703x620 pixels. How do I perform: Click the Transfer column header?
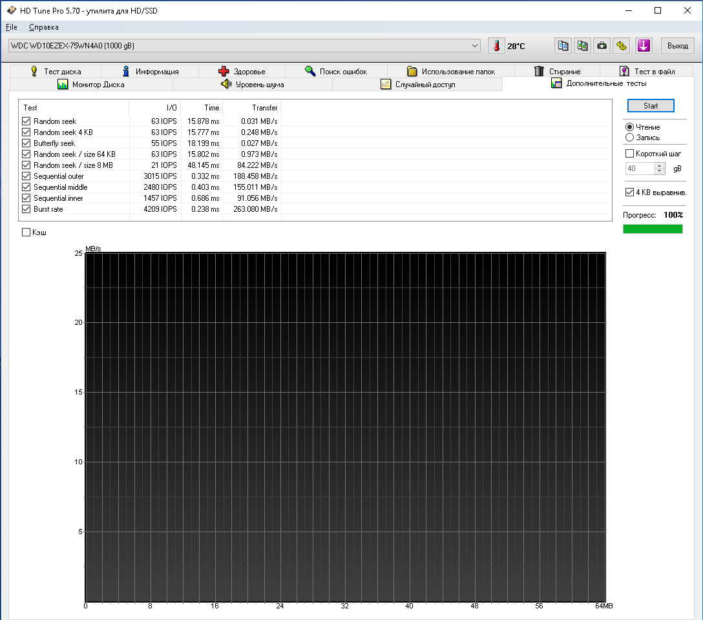point(252,107)
